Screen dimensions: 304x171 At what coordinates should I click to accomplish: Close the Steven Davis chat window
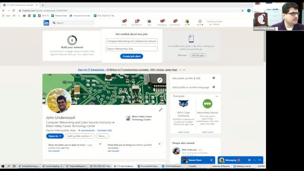[211, 160]
